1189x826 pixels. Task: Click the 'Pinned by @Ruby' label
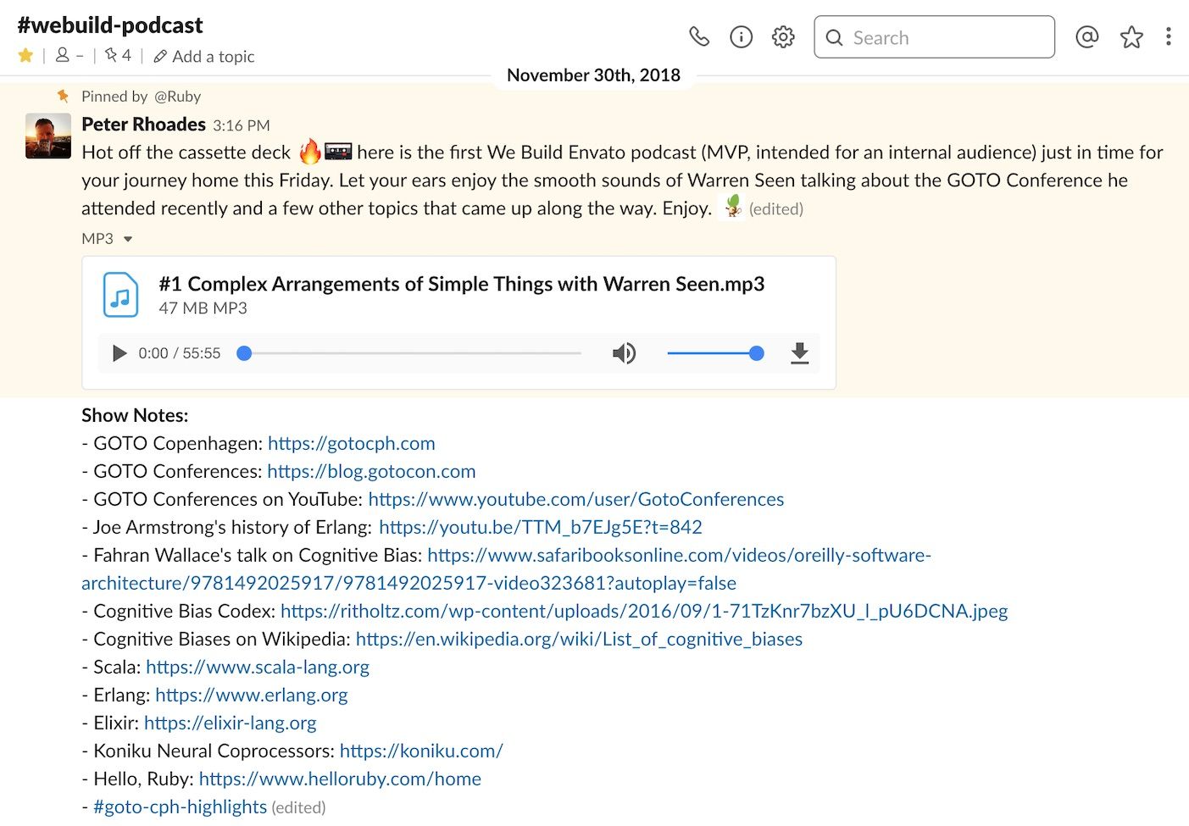click(x=141, y=97)
